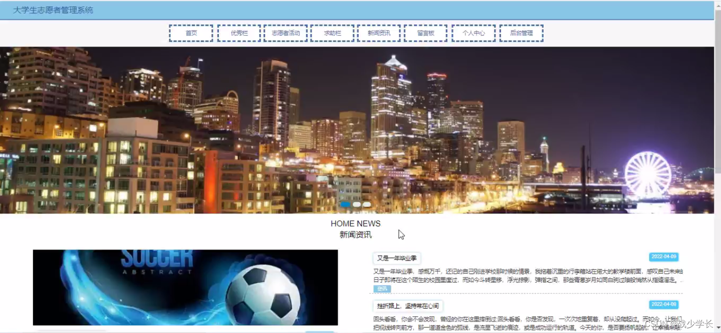Viewport: 721px width, 333px height.
Task: Open the 留言板 page
Action: tap(425, 32)
